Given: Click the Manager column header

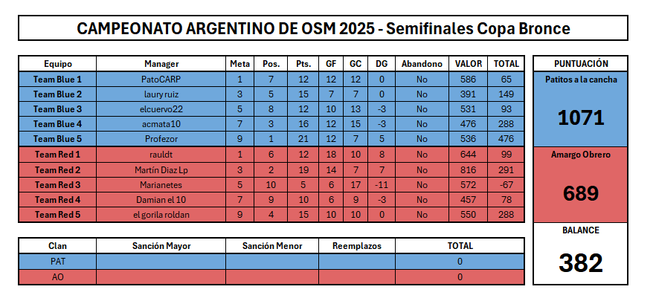Looking at the screenshot, I should coord(161,64).
